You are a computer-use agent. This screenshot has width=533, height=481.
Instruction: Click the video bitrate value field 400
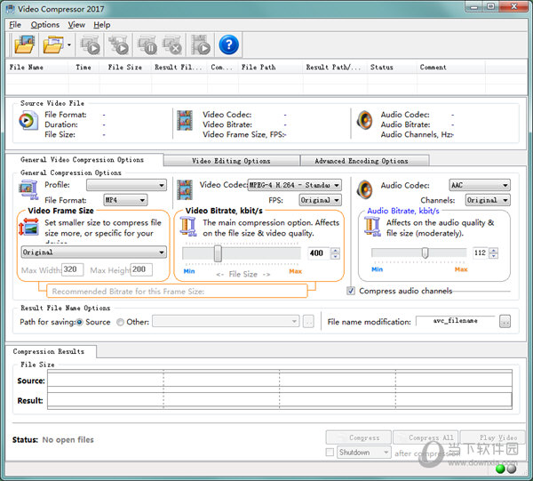coord(318,253)
